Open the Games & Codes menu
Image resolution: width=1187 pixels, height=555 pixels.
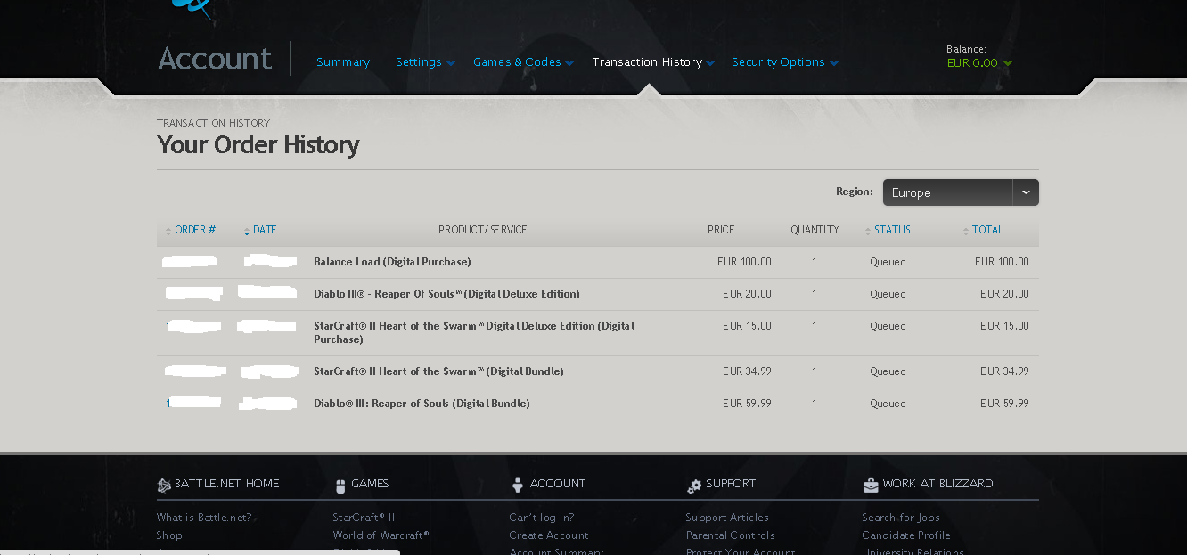[517, 62]
